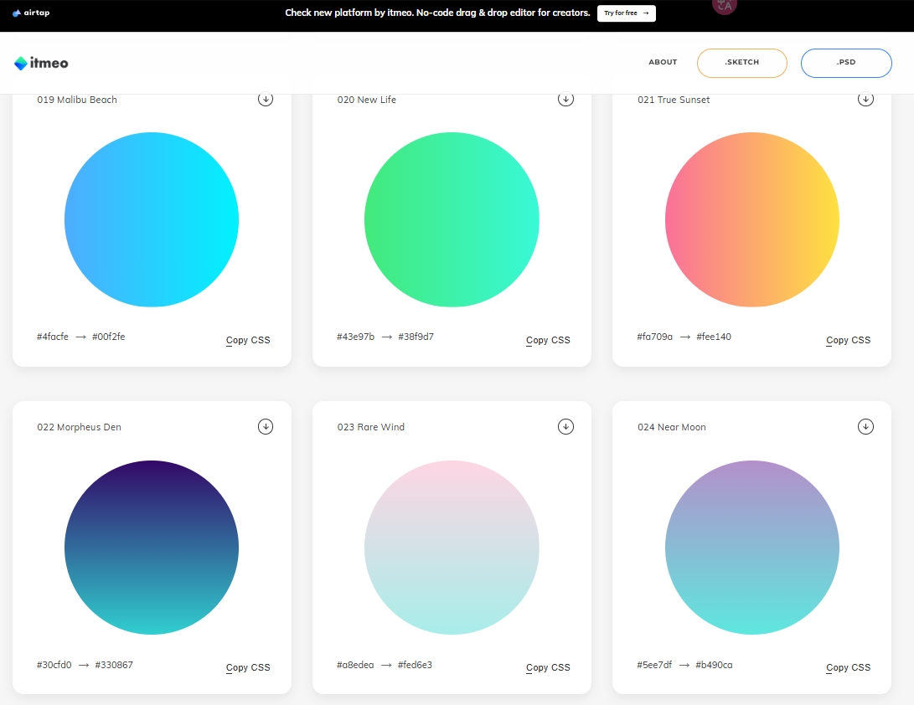Copy CSS for Malibu Beach

tap(248, 340)
